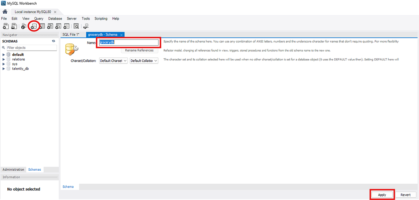
Task: Click the Revert button
Action: 405,195
